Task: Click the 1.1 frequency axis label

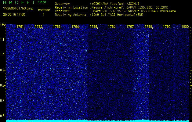Action: pyautogui.click(x=2, y=40)
